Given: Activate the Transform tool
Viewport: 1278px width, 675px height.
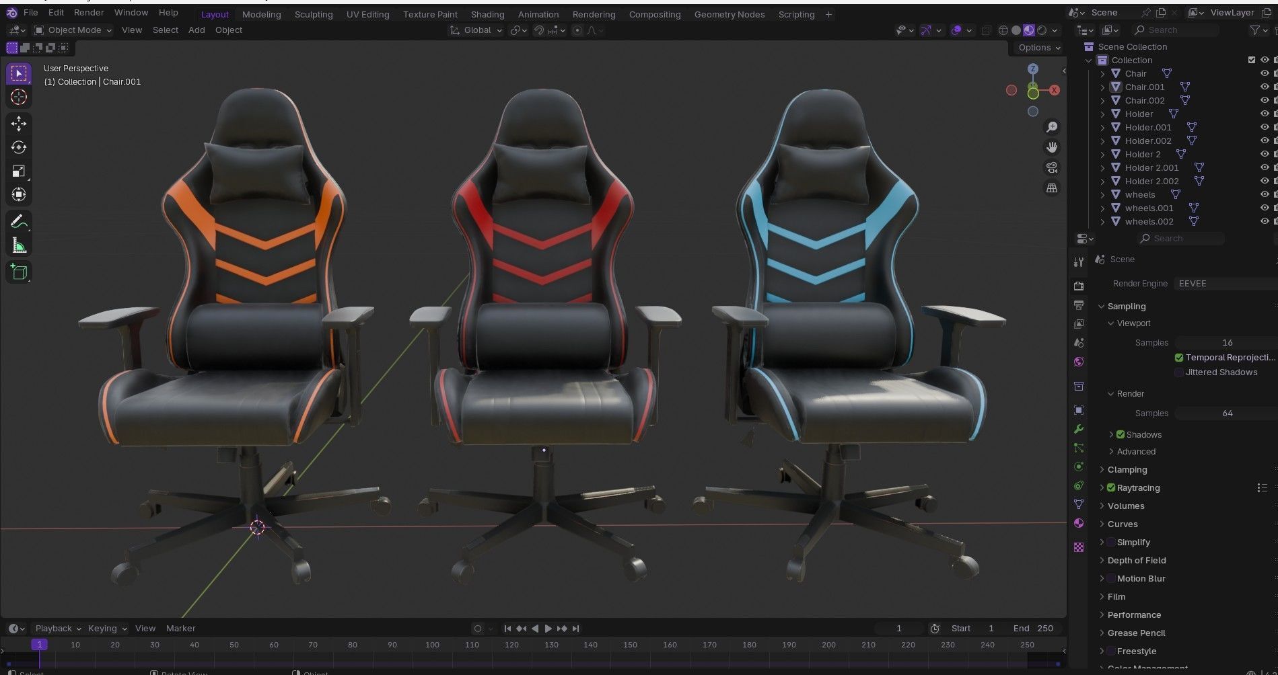Looking at the screenshot, I should (x=19, y=194).
